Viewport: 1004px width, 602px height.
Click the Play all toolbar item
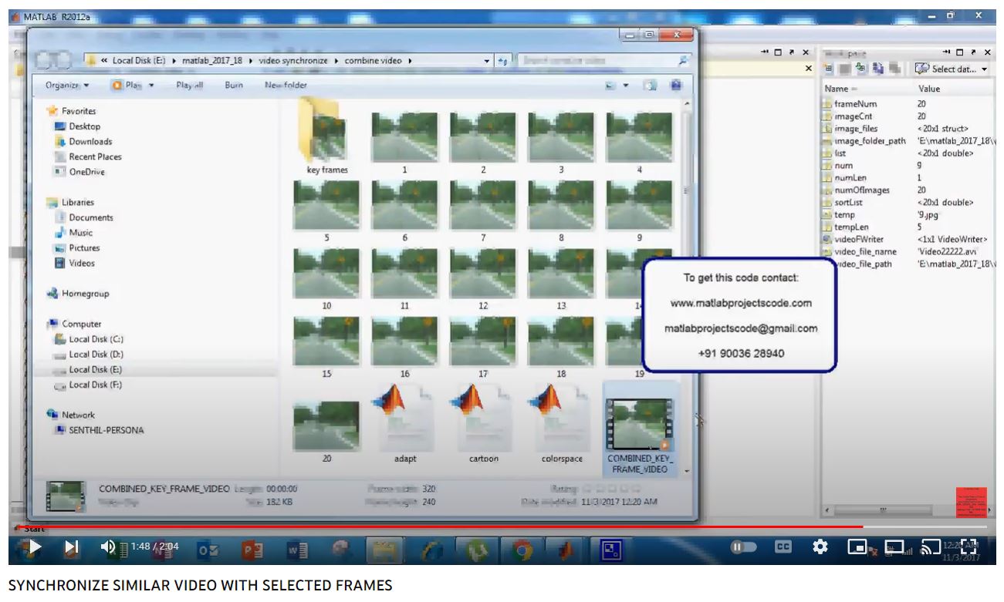(x=189, y=86)
